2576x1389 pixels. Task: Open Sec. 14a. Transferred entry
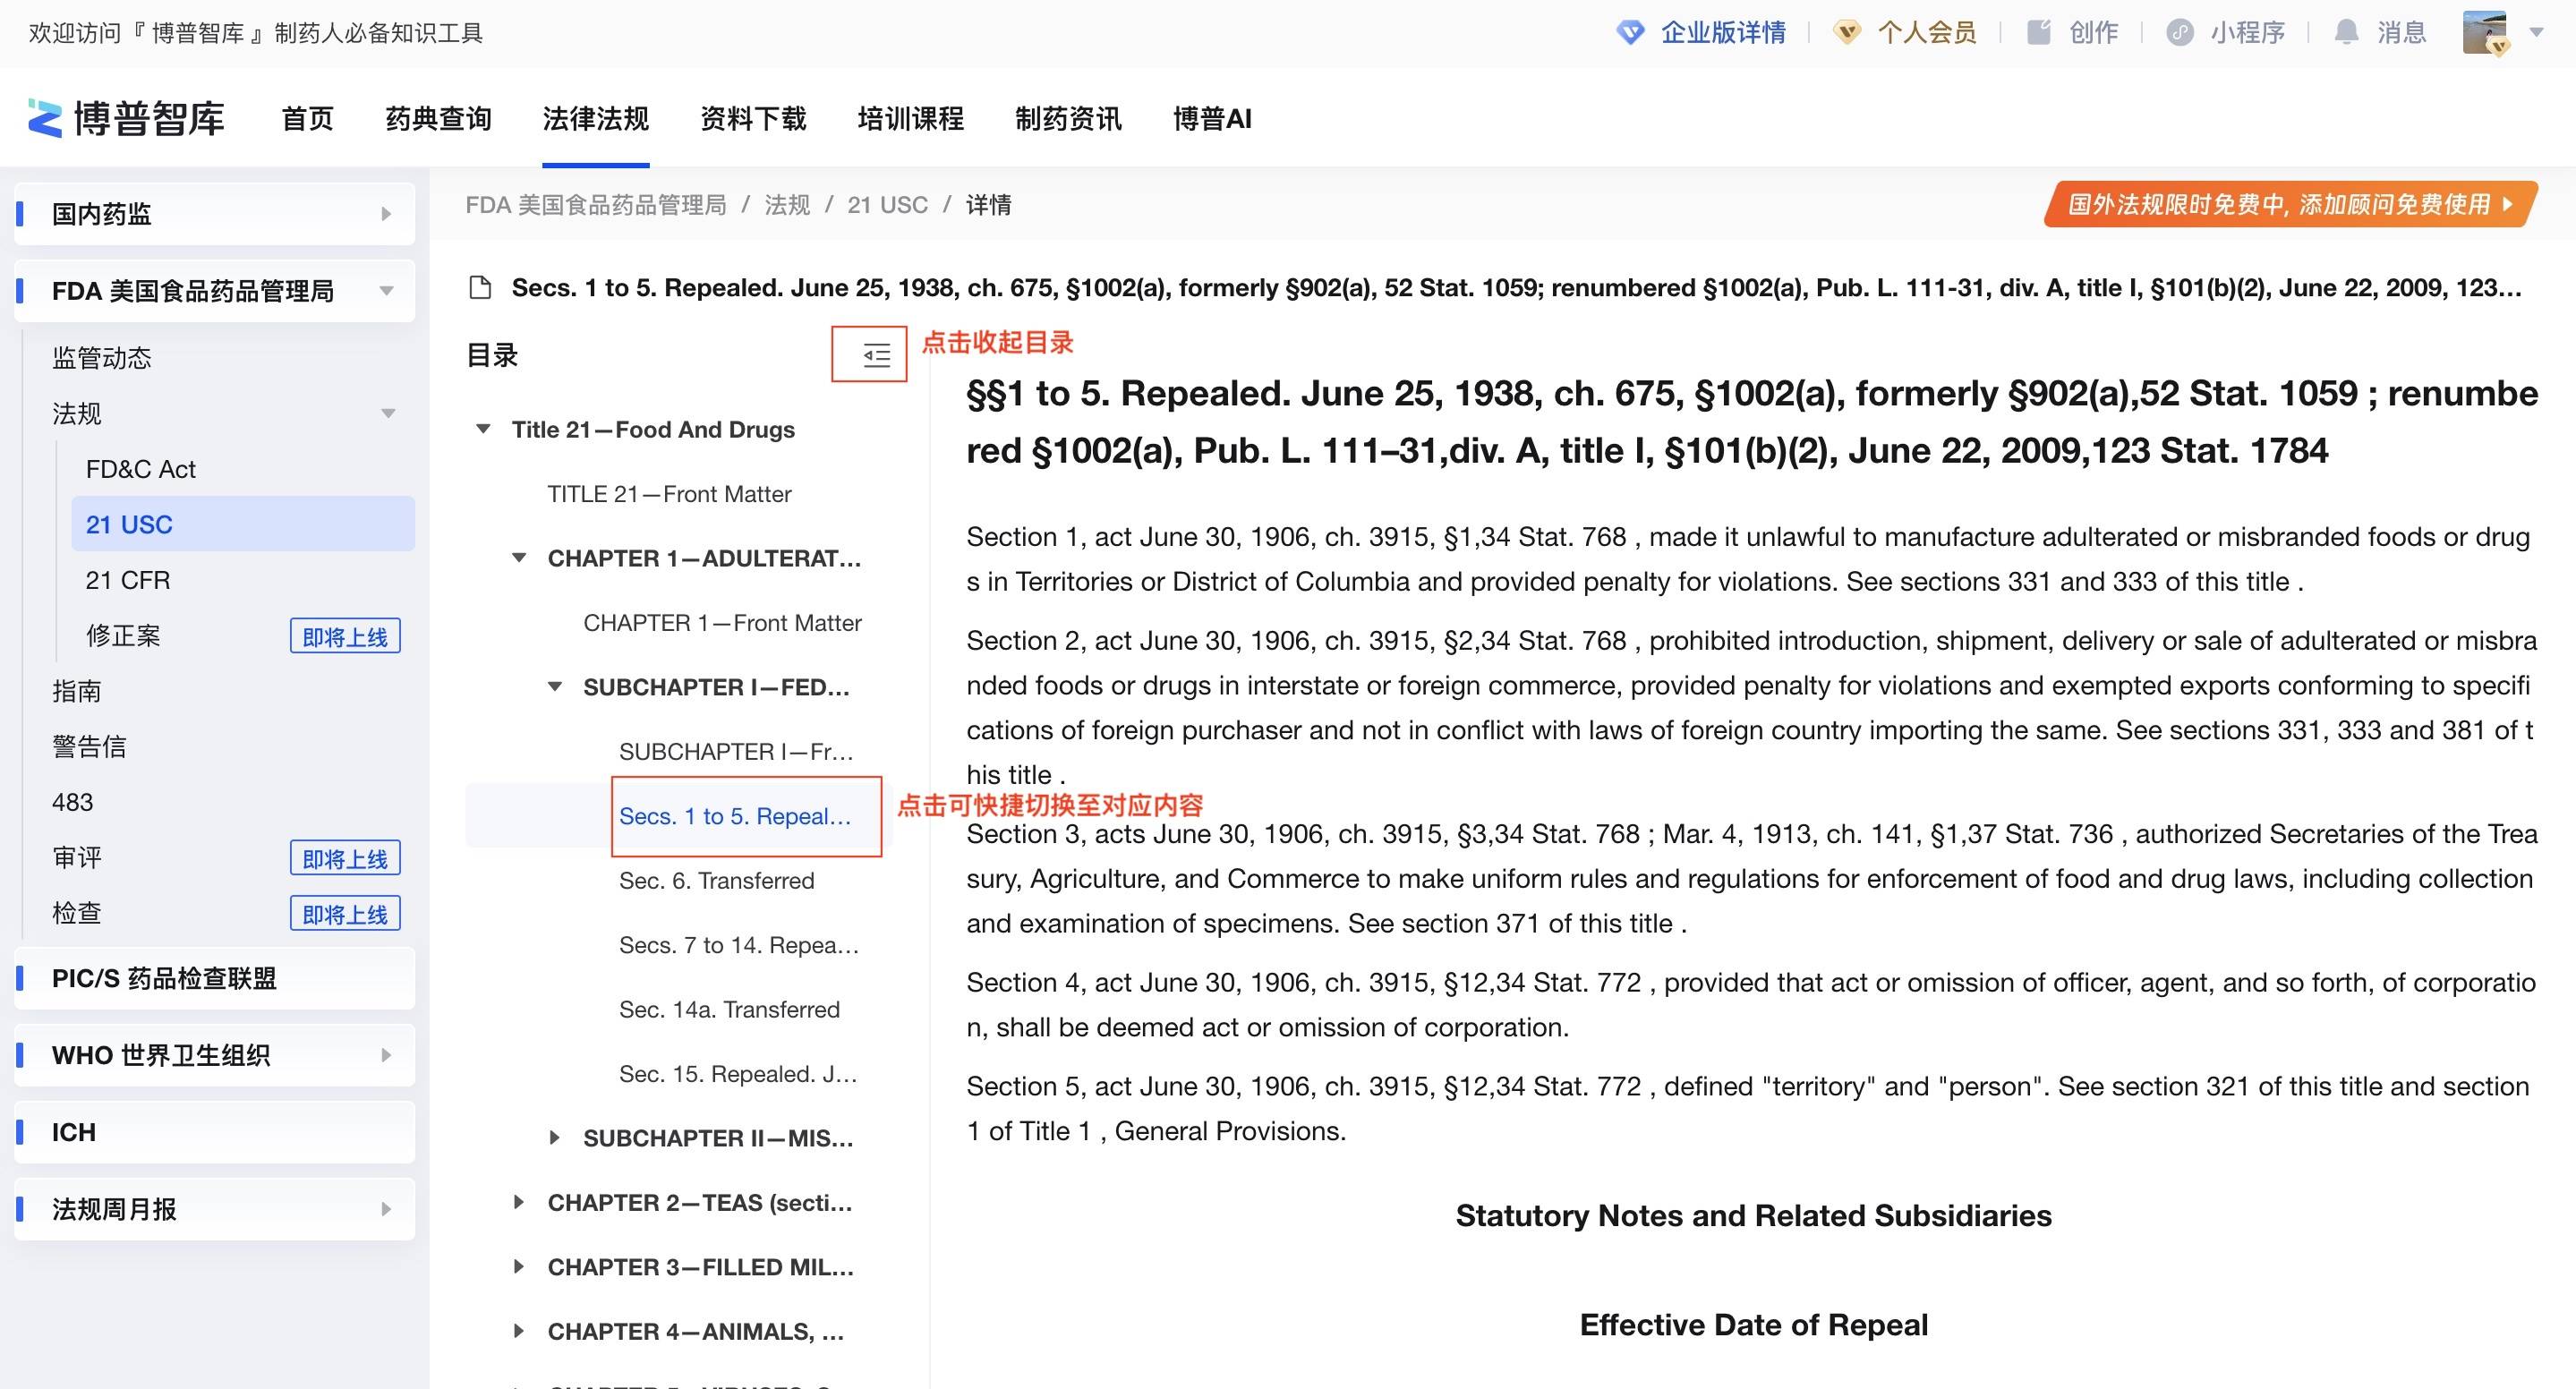point(729,1009)
